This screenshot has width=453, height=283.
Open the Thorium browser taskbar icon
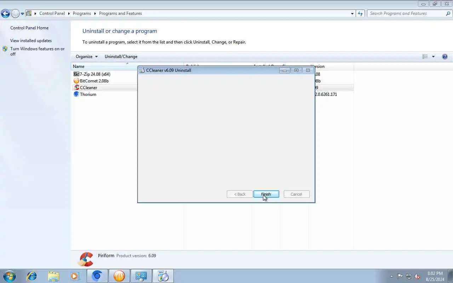pyautogui.click(x=97, y=276)
